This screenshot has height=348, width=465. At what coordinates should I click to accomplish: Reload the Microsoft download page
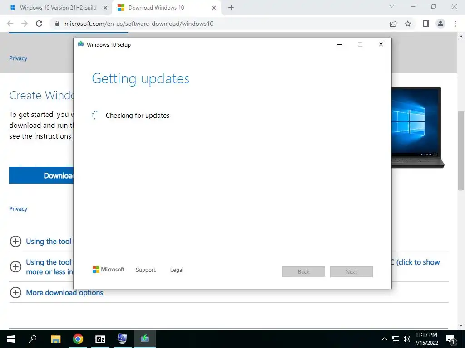pos(39,24)
